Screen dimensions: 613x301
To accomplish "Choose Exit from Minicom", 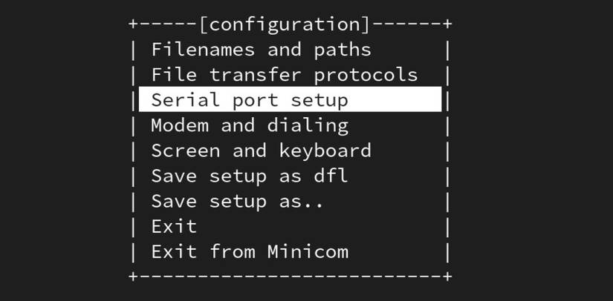I will [250, 251].
